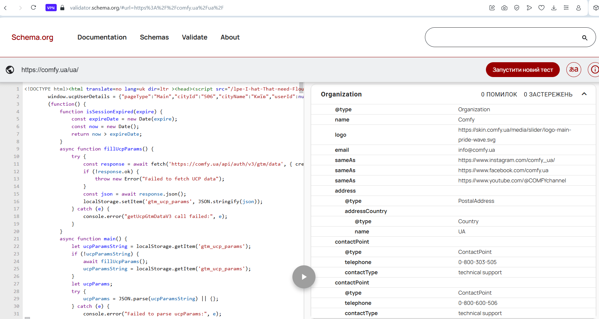Screen dimensions: 599x319
Task: Click code line 1 DOCTYPE html text
Action: point(164,89)
